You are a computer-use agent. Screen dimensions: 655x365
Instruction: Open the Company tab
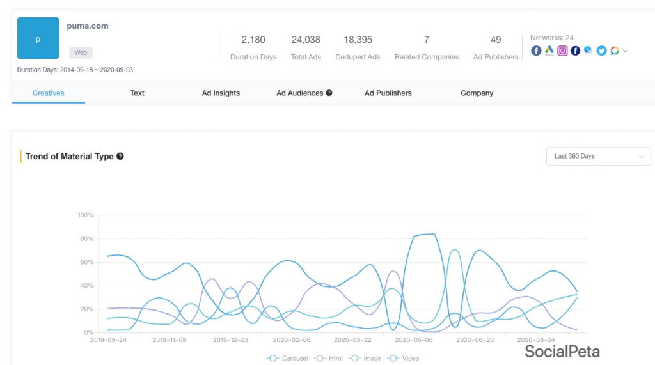[477, 93]
